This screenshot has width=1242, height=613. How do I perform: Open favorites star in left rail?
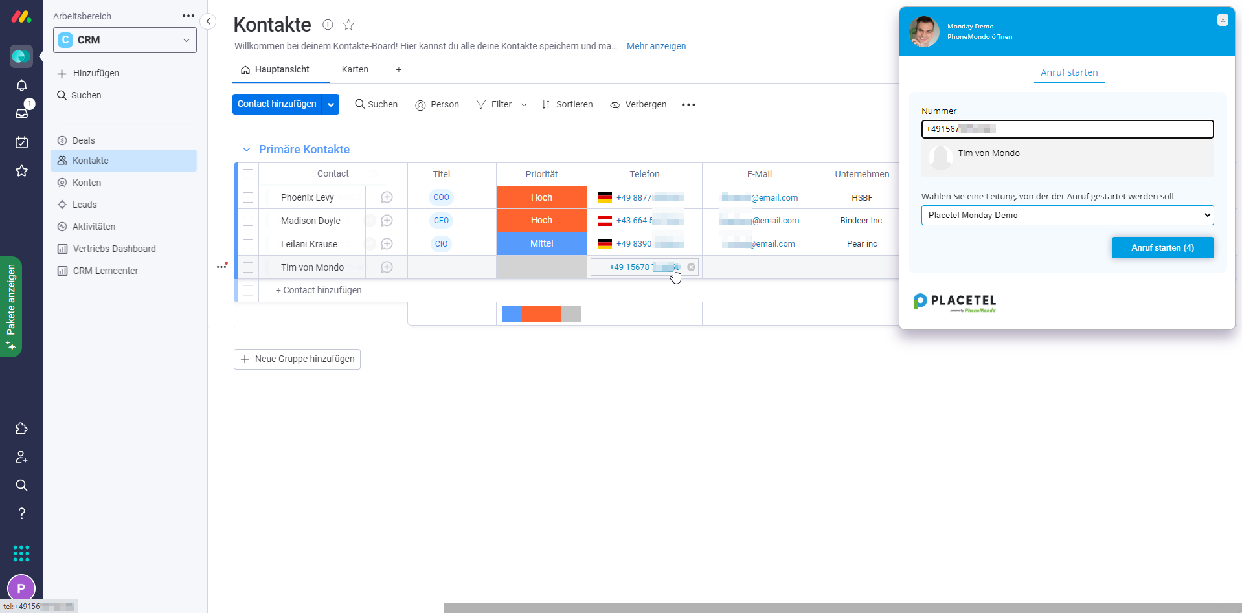tap(21, 171)
